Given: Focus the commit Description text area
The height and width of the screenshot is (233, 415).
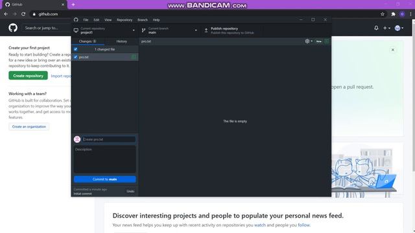Looking at the screenshot, I should point(105,159).
